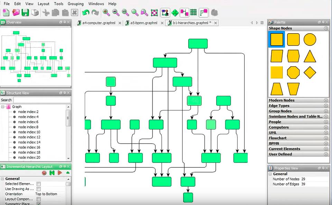The height and width of the screenshot is (205, 332).
Task: Toggle the Layout Components checkbox
Action: click(x=39, y=199)
